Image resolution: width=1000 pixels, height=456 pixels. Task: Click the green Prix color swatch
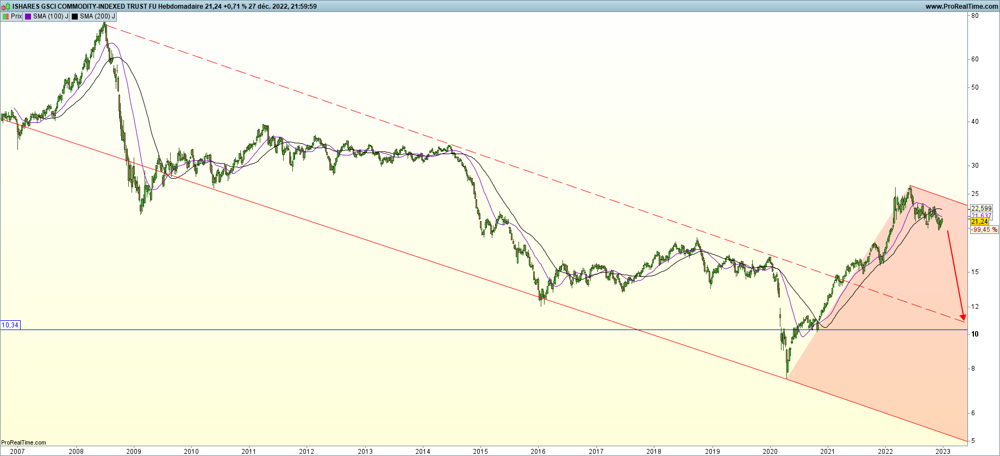coord(5,16)
